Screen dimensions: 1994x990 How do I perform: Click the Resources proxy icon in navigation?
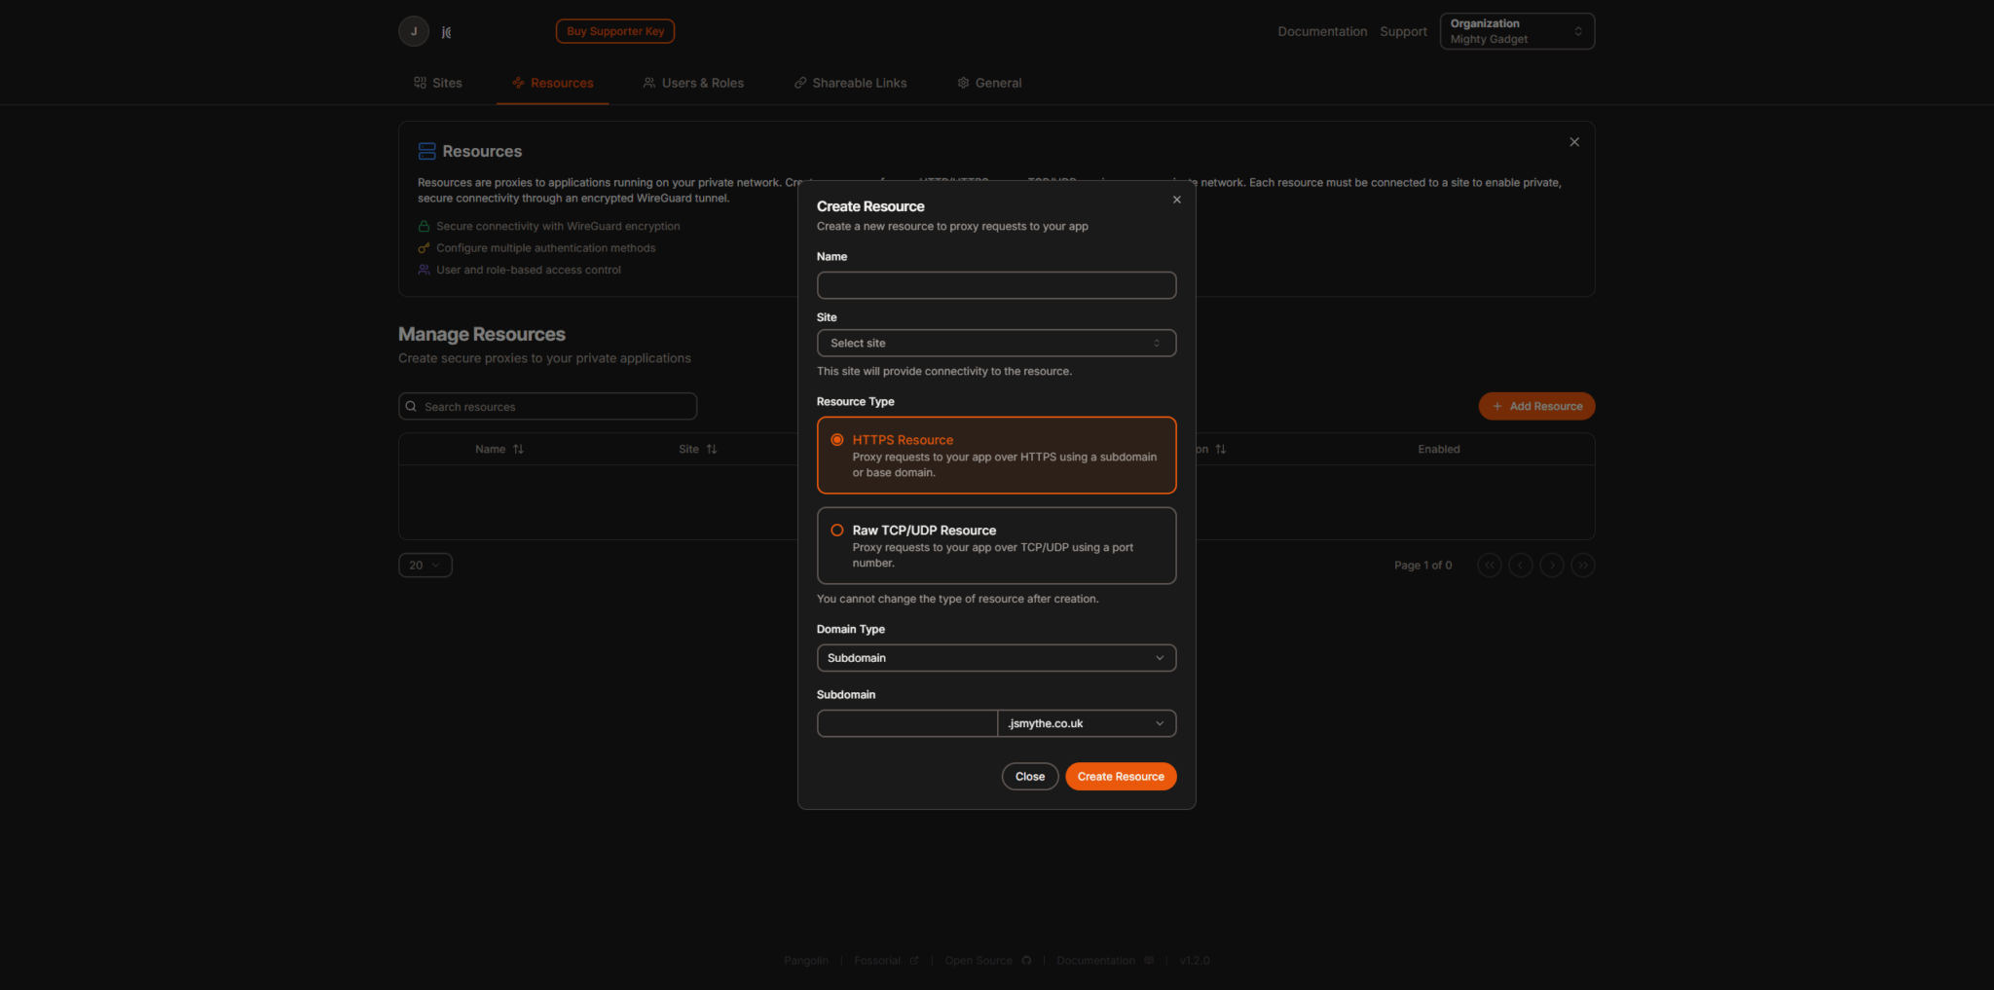(x=517, y=83)
